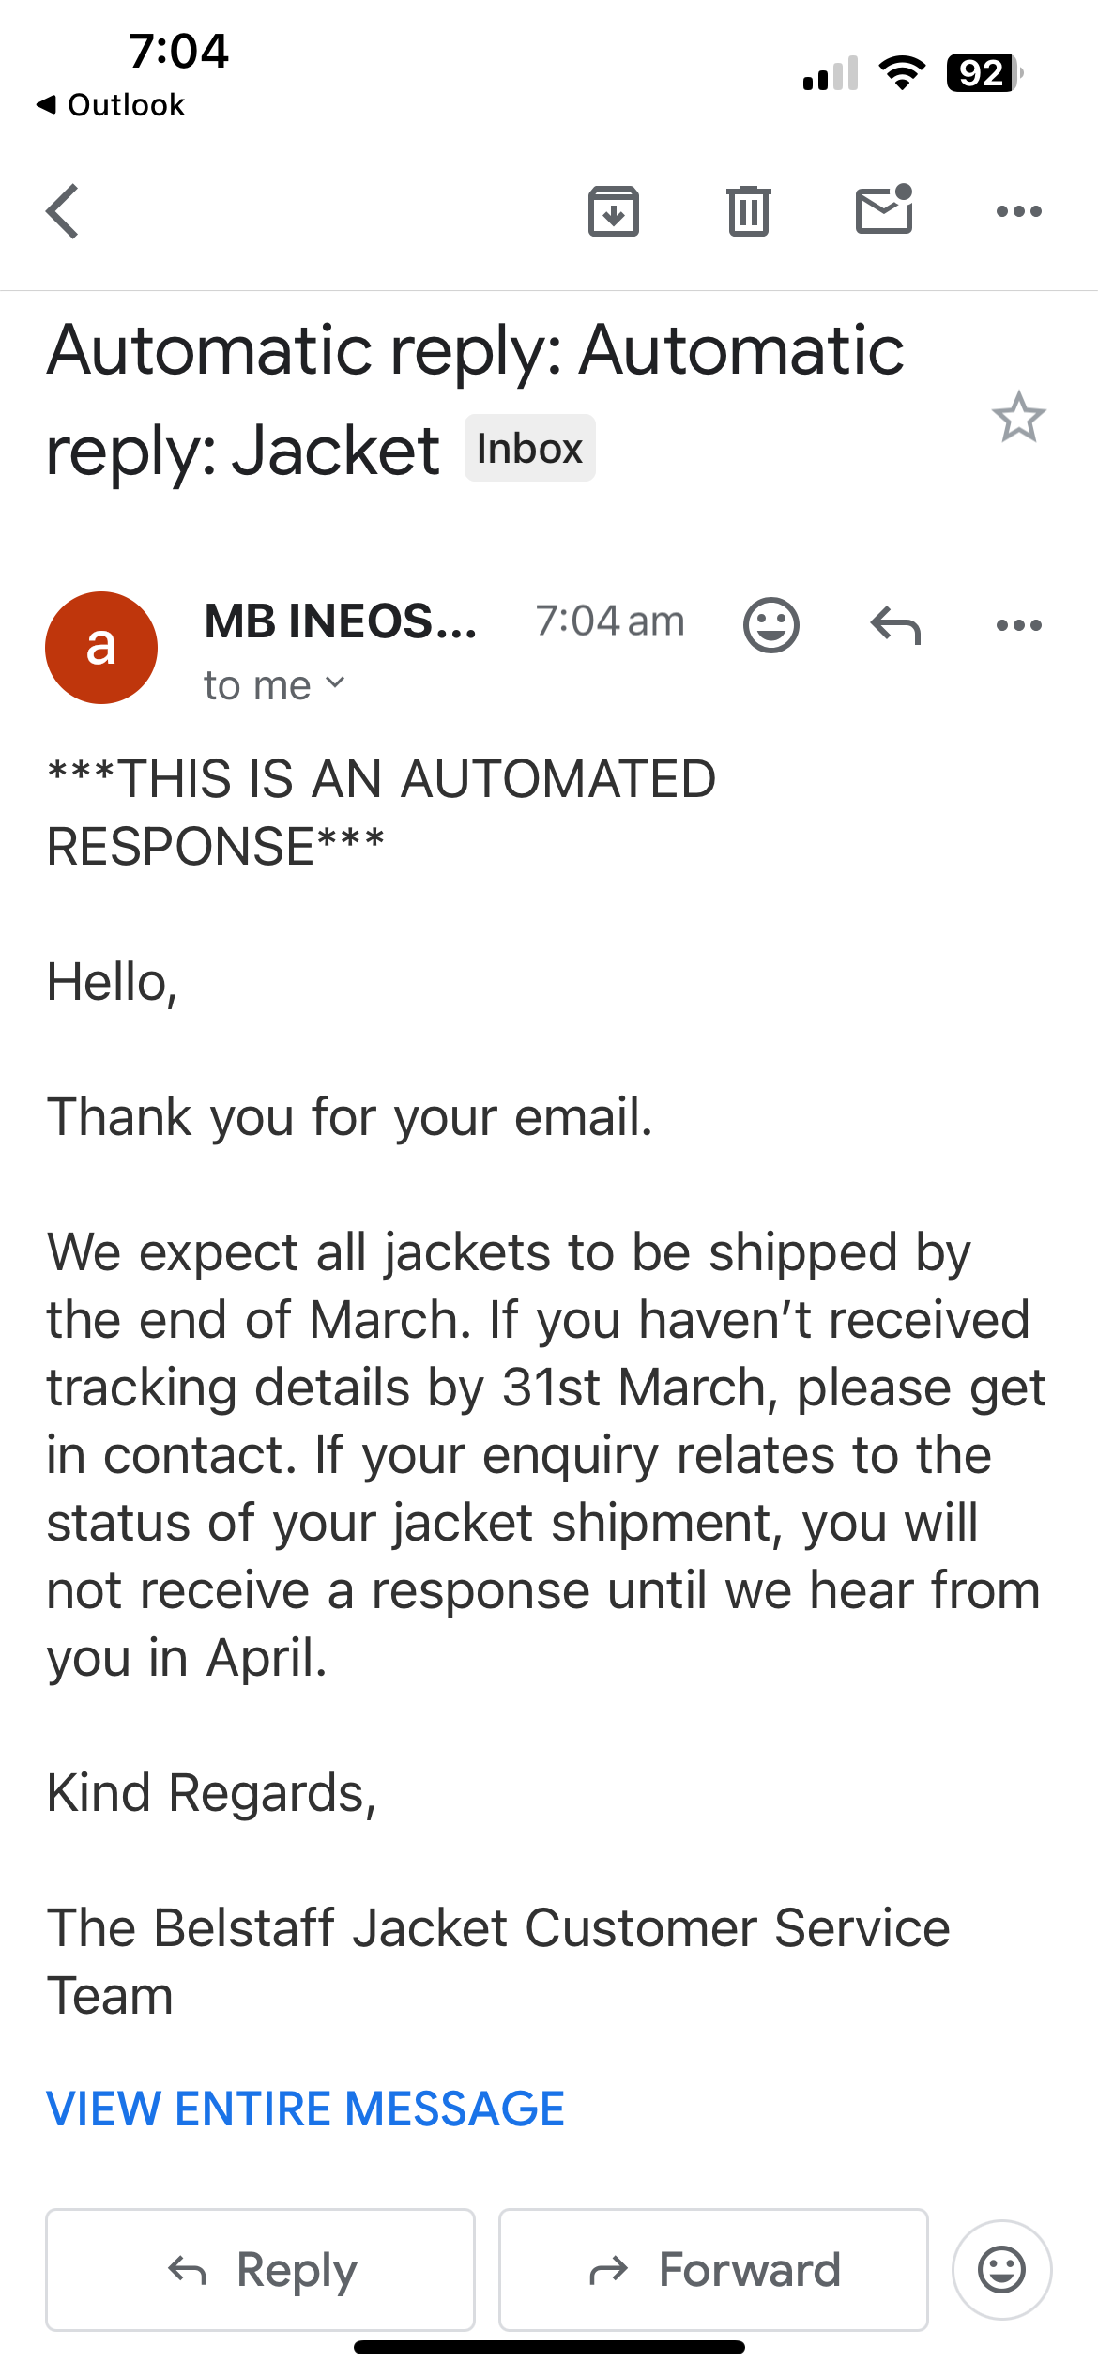Screen dimensions: 1098x2377
Task: Tap the MB INEOS sender avatar
Action: (101, 648)
